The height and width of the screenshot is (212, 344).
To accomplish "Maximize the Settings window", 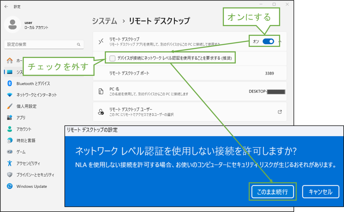I will pyautogui.click(x=274, y=4).
